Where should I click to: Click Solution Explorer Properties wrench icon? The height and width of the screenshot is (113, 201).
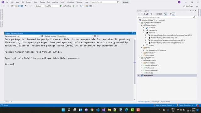(x=171, y=14)
